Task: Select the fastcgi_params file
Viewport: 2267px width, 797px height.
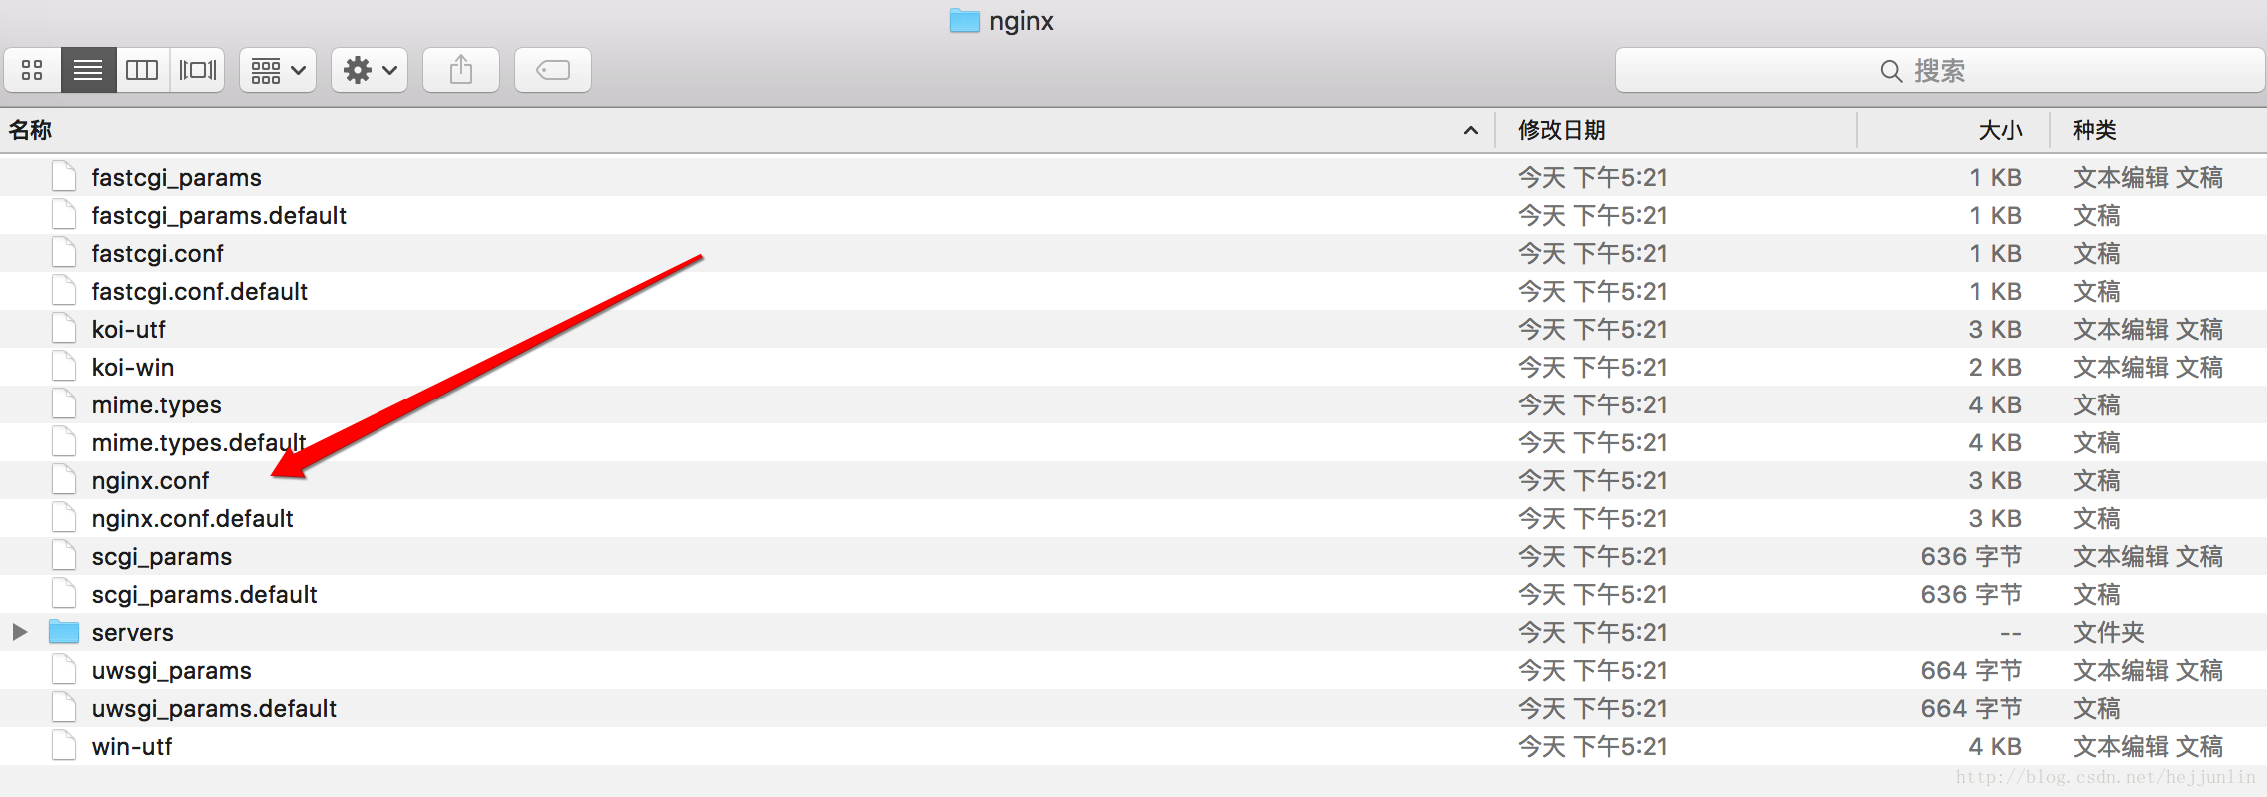Action: [176, 178]
